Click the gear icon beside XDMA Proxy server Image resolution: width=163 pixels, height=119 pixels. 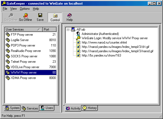(x=8, y=78)
